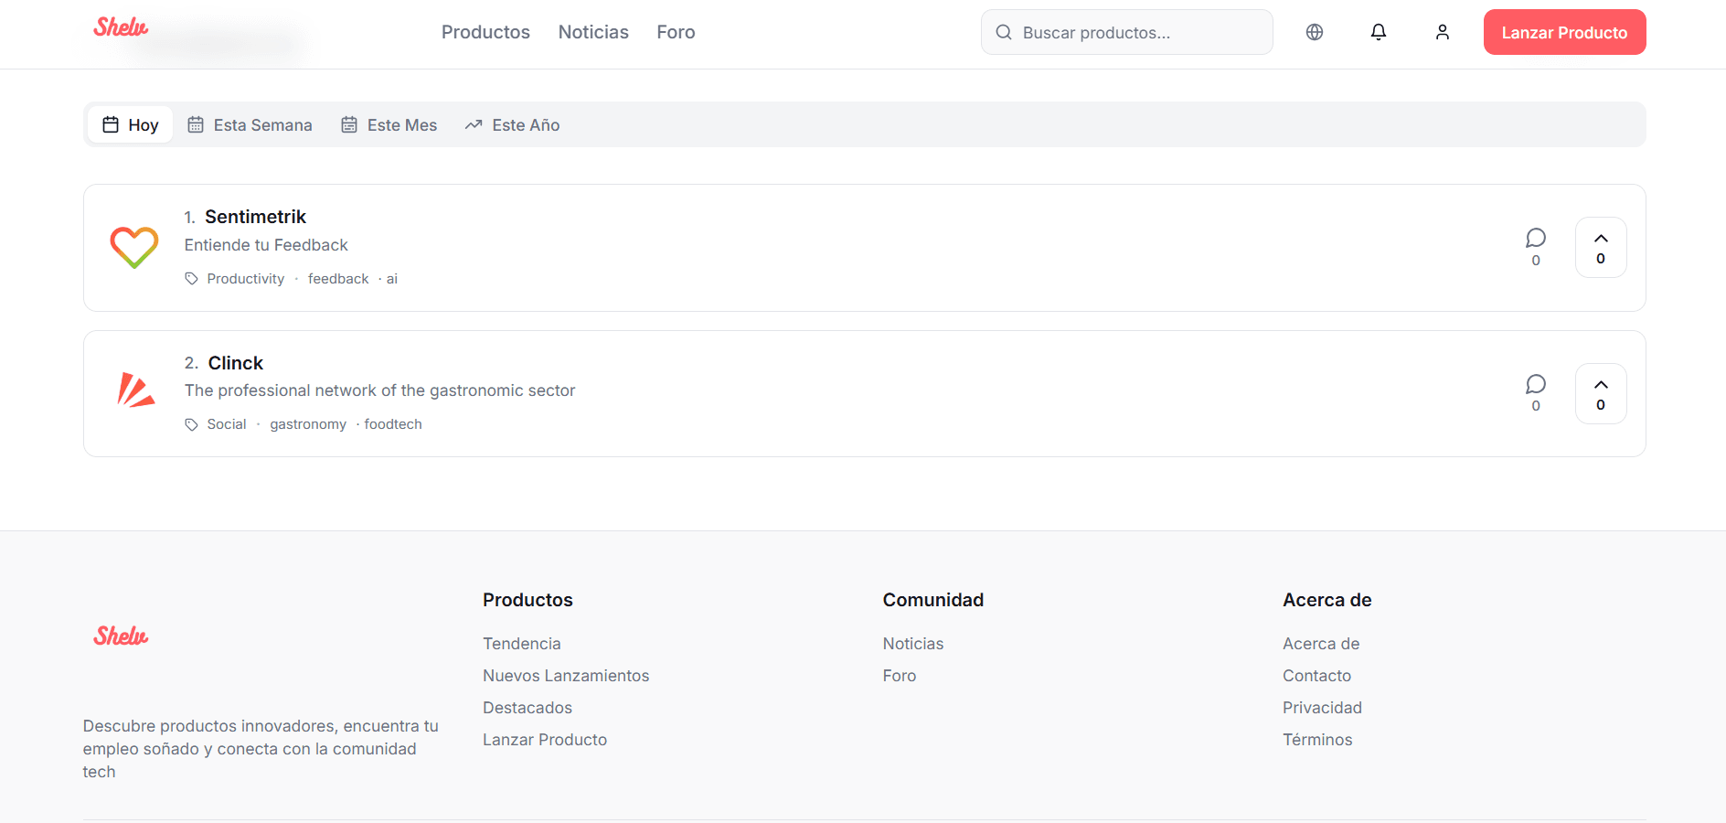This screenshot has width=1726, height=823.
Task: Switch to Este Año tab
Action: (512, 124)
